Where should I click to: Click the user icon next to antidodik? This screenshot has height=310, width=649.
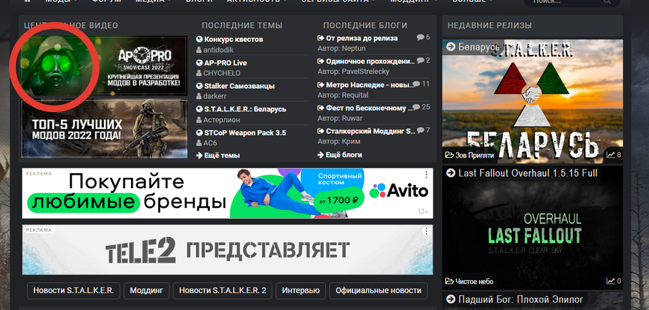point(199,49)
